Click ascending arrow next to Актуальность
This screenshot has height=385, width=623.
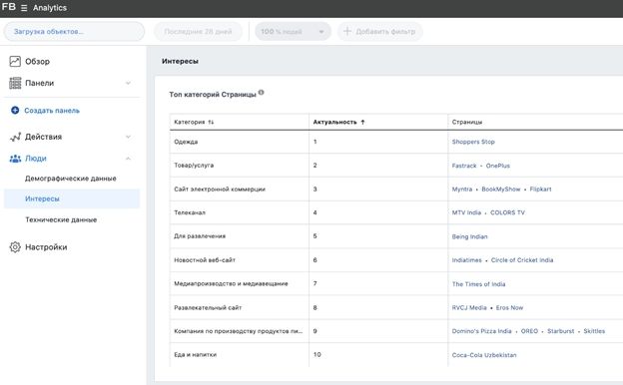pos(362,122)
